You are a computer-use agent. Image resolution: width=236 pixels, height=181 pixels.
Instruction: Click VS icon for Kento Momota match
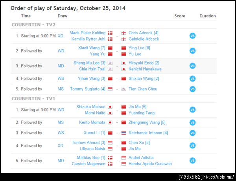click(x=192, y=122)
